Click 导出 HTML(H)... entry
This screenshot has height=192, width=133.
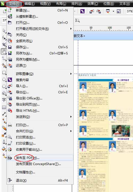coord(40,111)
